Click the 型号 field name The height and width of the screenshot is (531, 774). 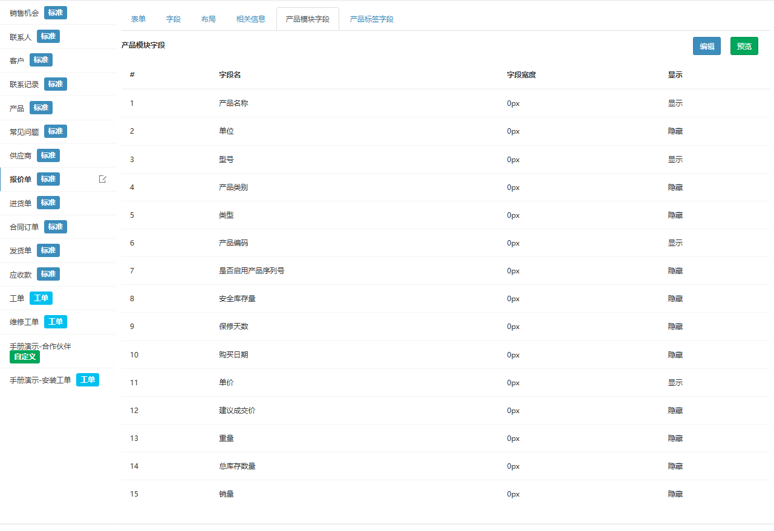click(x=226, y=160)
